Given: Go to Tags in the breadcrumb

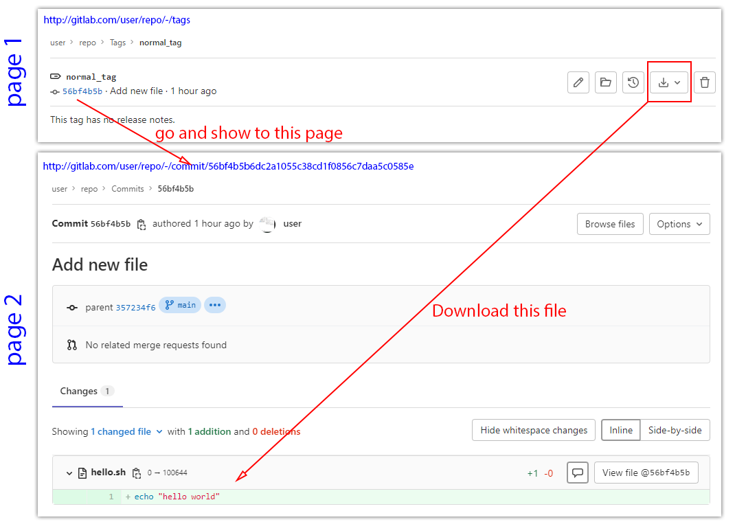Looking at the screenshot, I should (x=118, y=43).
